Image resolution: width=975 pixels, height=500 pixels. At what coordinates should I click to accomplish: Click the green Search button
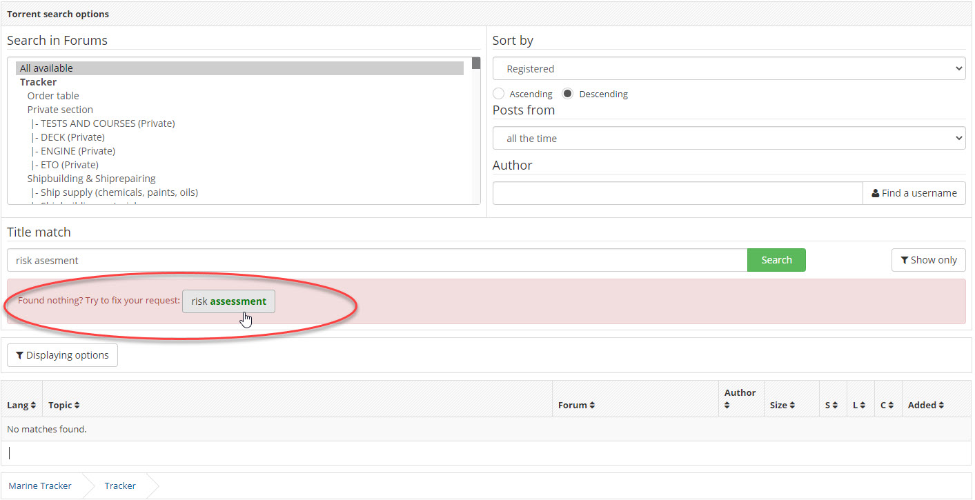coord(776,260)
